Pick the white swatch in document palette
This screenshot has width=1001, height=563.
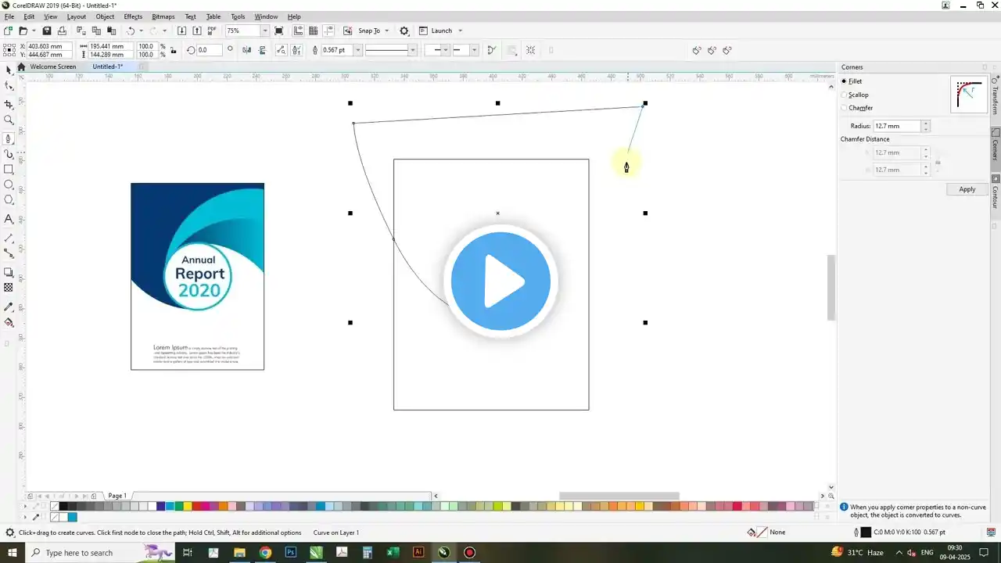tap(63, 517)
